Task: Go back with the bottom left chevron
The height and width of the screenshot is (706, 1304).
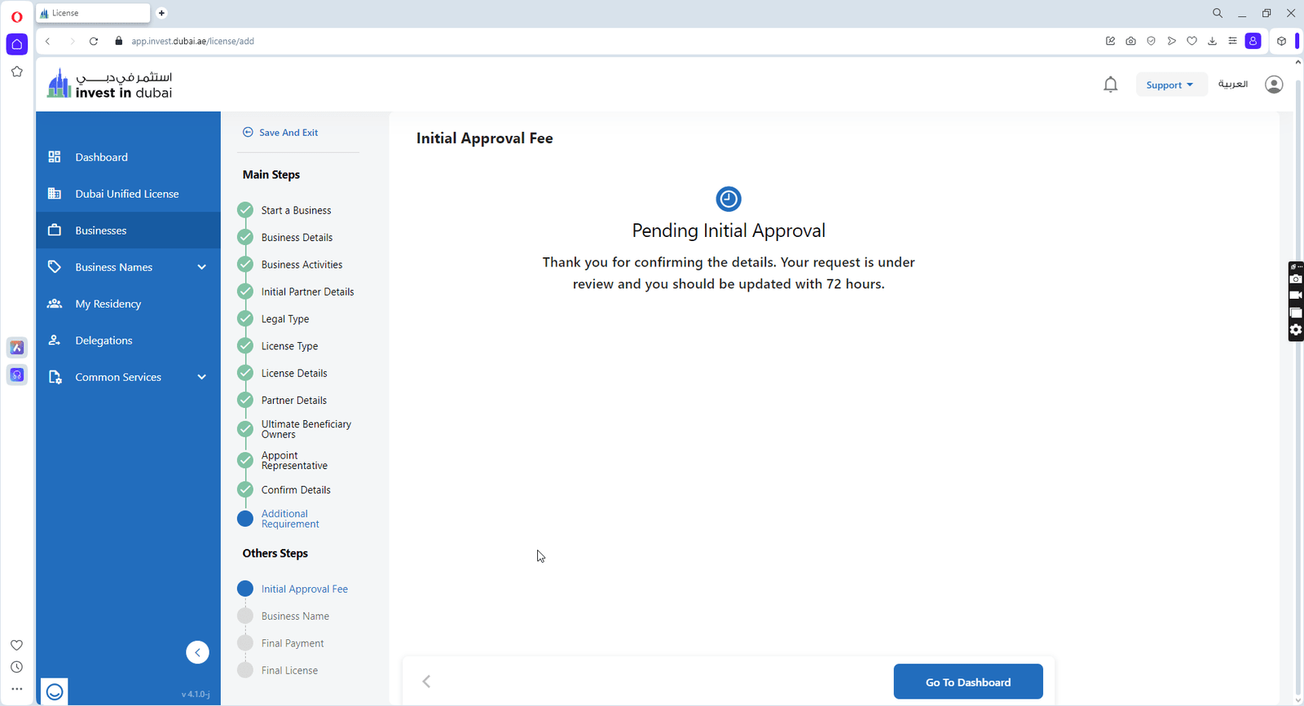Action: coord(426,682)
